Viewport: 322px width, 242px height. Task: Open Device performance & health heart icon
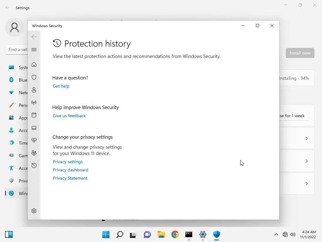tap(34, 140)
